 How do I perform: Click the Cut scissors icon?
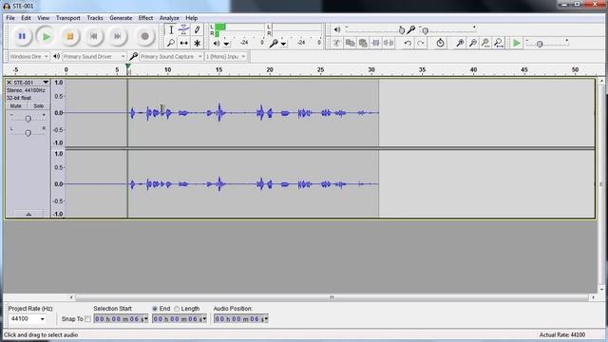tap(337, 43)
